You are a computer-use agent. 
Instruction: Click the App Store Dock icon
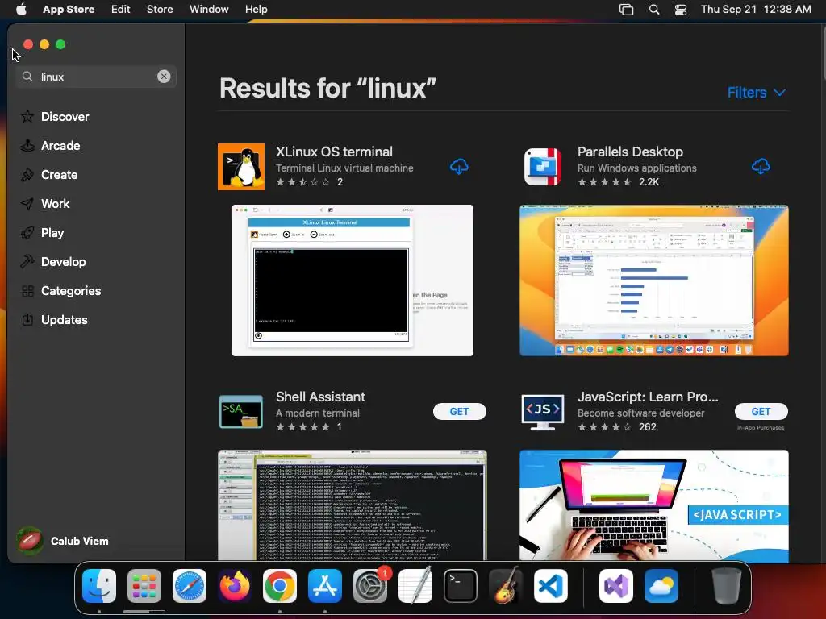pos(325,586)
